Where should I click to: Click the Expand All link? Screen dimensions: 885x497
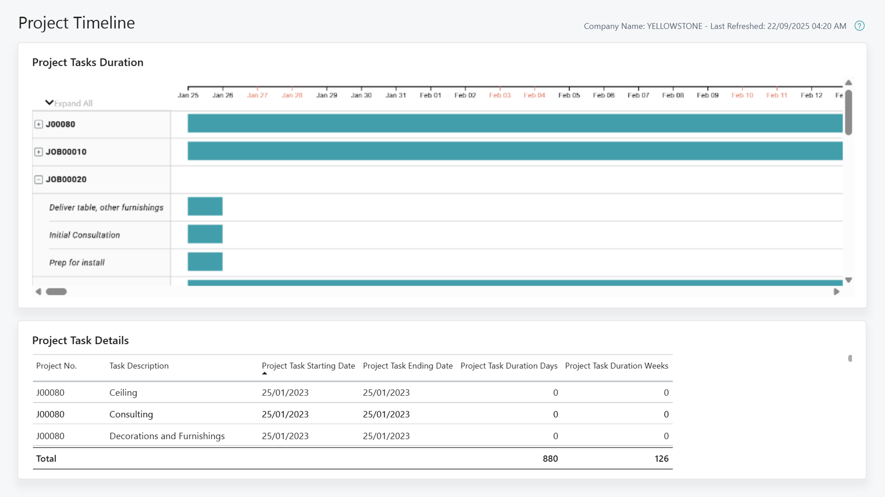73,103
